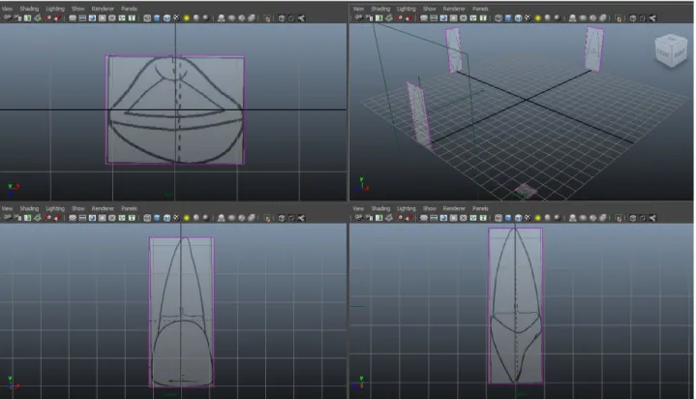Image resolution: width=696 pixels, height=399 pixels.
Task: Open Renderer menu in perspective panel
Action: tap(454, 9)
